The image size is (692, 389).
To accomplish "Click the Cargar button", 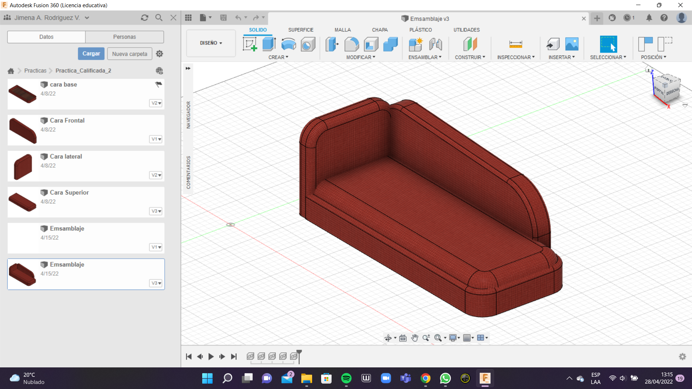I will click(91, 54).
